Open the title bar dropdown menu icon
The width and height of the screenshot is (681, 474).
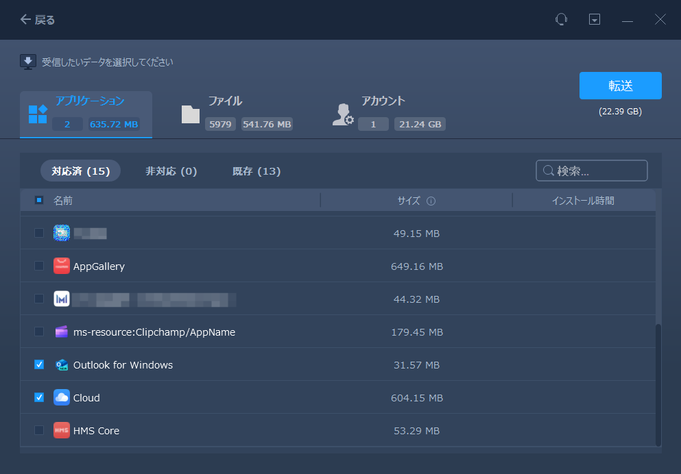tap(595, 20)
